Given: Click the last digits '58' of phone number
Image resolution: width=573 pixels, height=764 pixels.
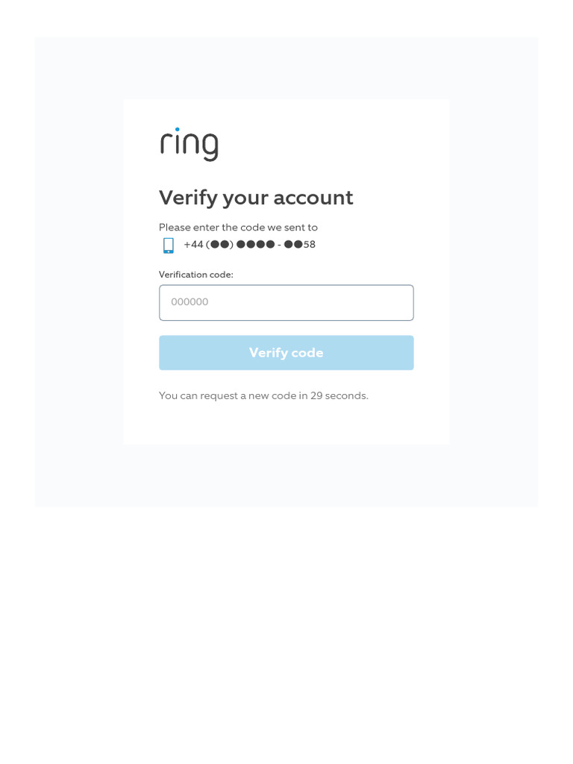Looking at the screenshot, I should click(310, 244).
